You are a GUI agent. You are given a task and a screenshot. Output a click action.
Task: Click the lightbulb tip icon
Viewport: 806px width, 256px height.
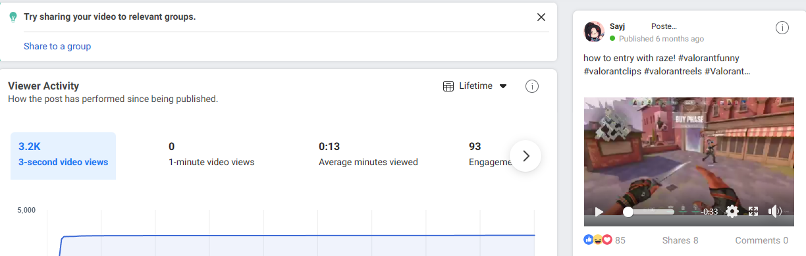click(13, 17)
